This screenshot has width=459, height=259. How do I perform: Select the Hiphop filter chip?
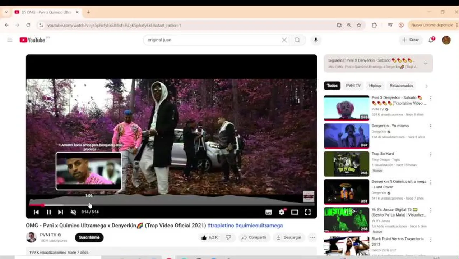click(x=375, y=86)
